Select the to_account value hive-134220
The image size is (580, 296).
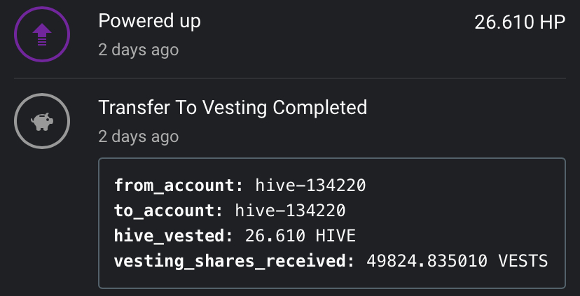(x=290, y=211)
